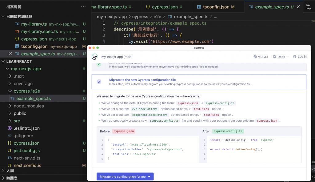315x182 pixels.
Task: Click the Cypress version v13.3.1 badge
Action: (x=261, y=57)
